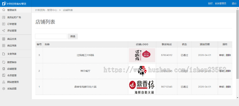Click the 商品列表 squares icon
Image resolution: width=239 pixels, height=106 pixels.
coord(4,46)
